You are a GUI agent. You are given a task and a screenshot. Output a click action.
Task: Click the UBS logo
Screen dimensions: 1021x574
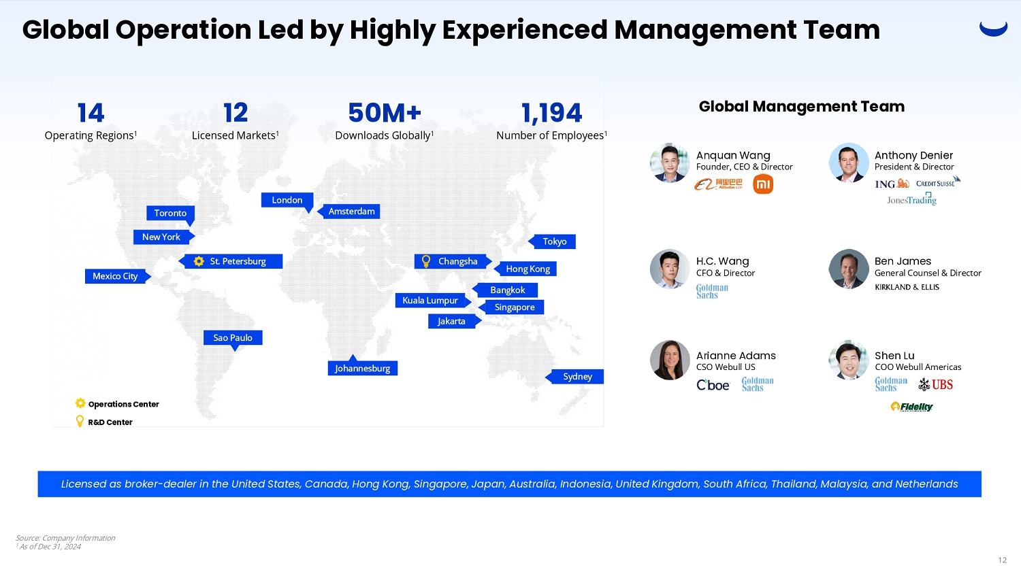tap(935, 385)
